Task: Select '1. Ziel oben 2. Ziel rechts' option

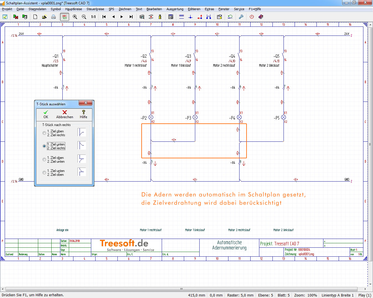Action: pos(44,133)
